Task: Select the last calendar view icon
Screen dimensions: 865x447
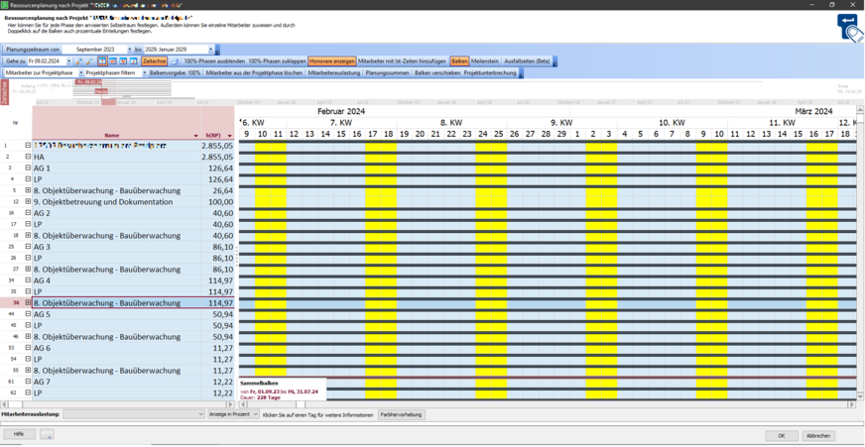Action: pyautogui.click(x=134, y=61)
